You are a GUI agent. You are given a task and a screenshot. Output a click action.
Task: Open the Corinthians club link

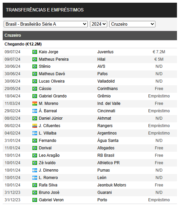[108, 89]
